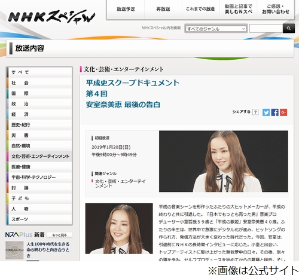299x275 pixels.
Task: Select 人物 in the genre sidebar
Action: [39, 209]
